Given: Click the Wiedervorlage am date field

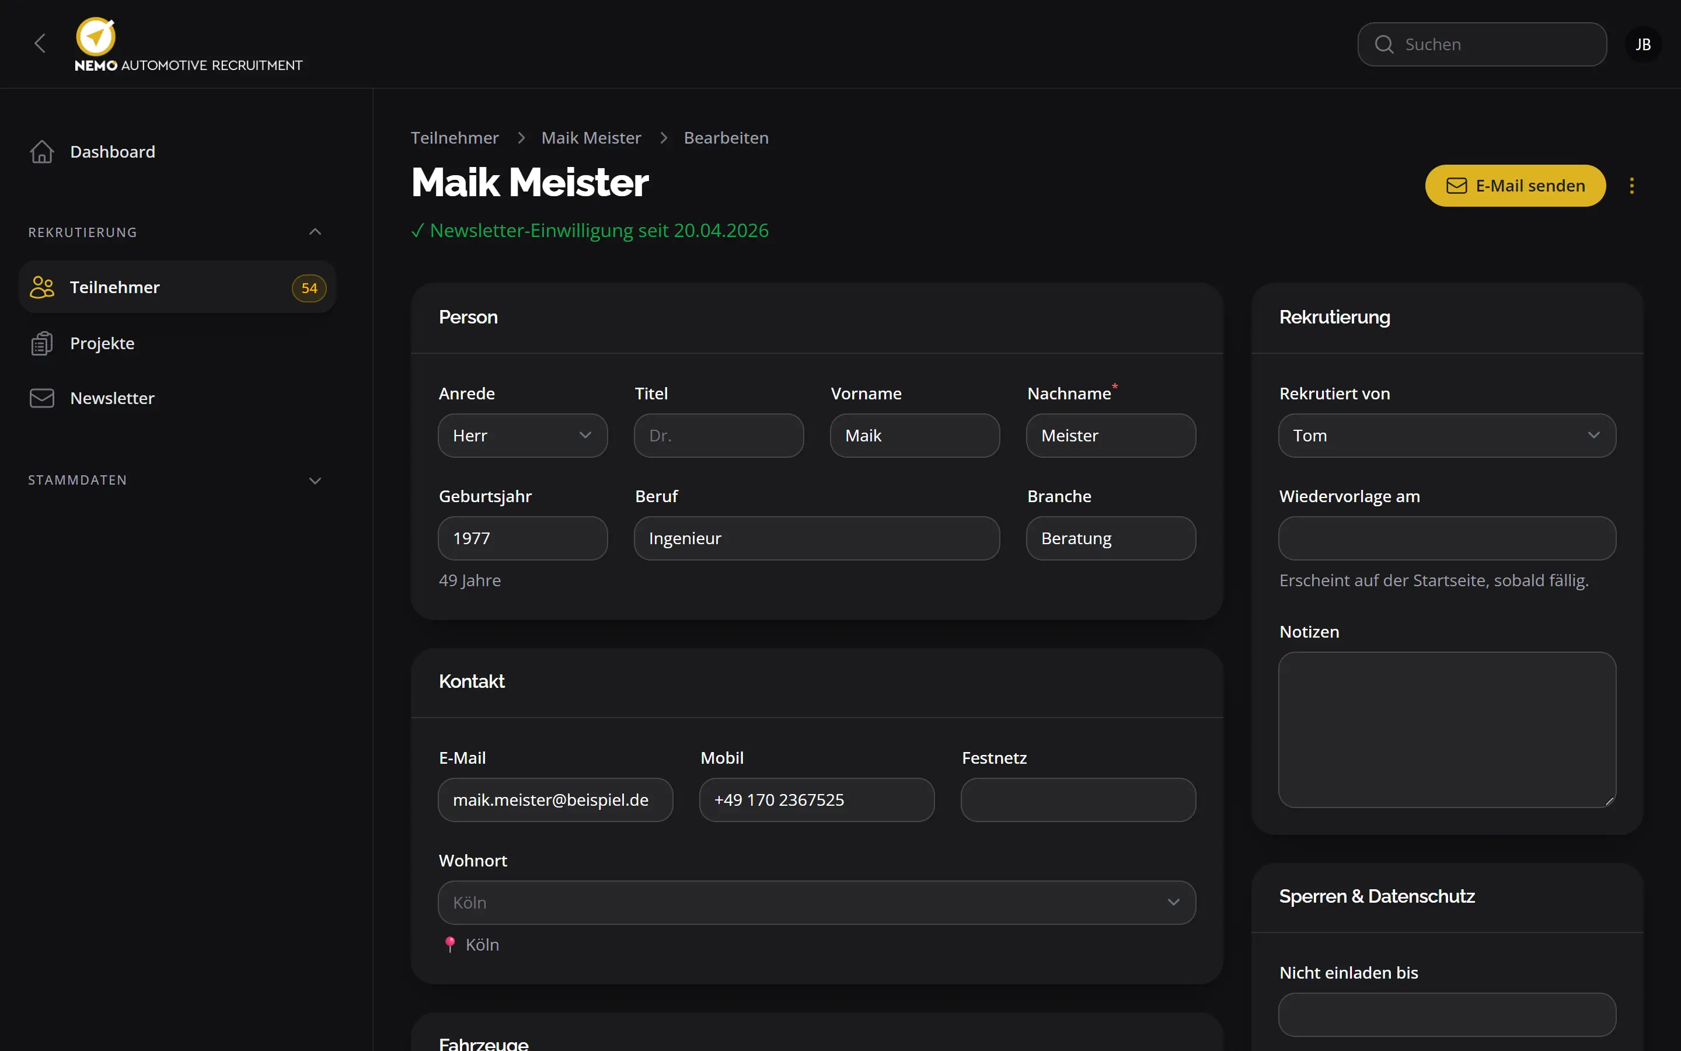Looking at the screenshot, I should pyautogui.click(x=1447, y=538).
